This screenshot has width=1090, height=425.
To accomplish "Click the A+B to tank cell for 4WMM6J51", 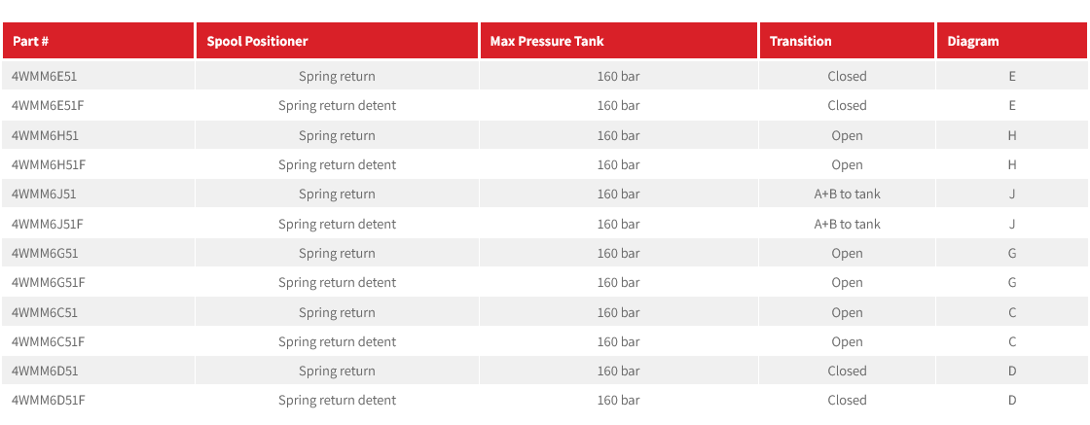I will pos(847,194).
